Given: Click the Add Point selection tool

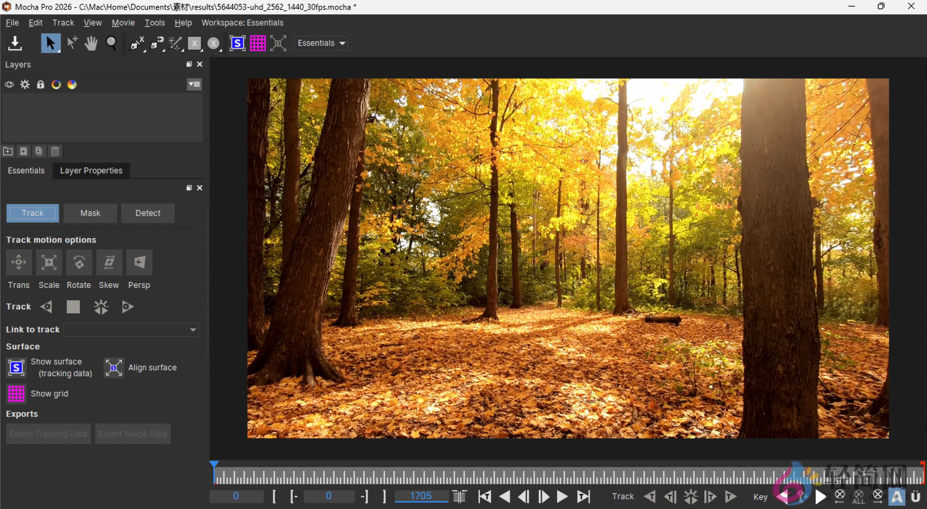Looking at the screenshot, I should click(x=71, y=43).
